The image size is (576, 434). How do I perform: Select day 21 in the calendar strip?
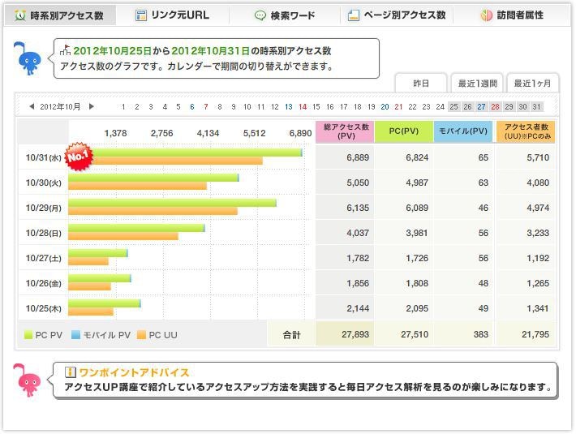(398, 107)
